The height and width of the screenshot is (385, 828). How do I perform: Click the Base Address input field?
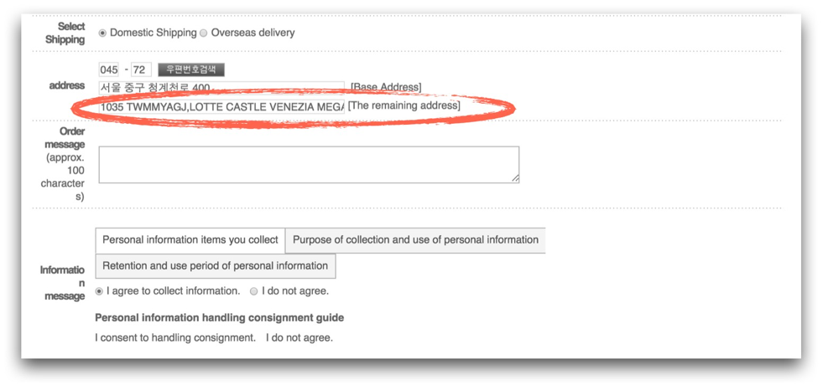[221, 87]
